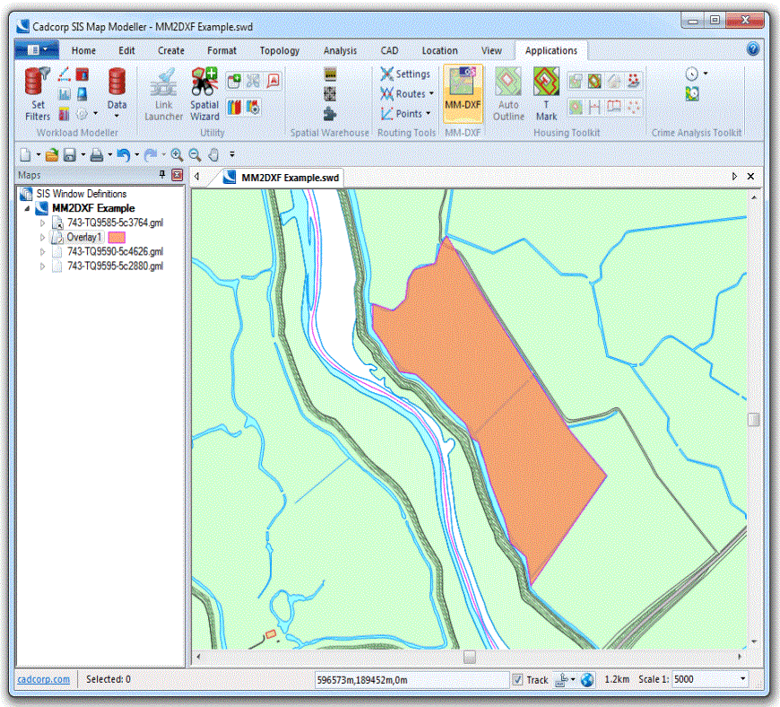
Task: Click the colored books icon in Utility
Action: pos(234,107)
